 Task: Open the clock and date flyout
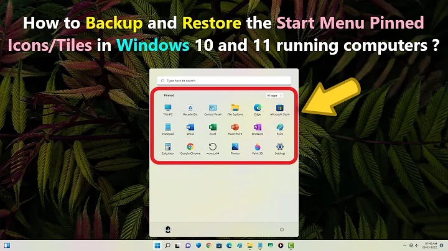point(431,245)
